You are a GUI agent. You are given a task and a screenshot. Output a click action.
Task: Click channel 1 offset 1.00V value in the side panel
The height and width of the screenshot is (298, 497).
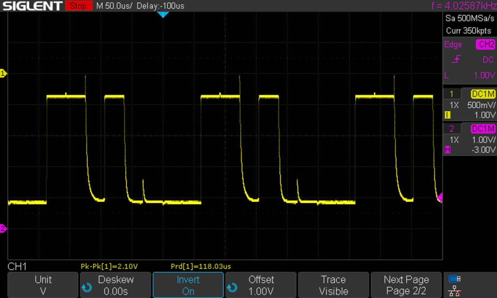[x=485, y=115]
